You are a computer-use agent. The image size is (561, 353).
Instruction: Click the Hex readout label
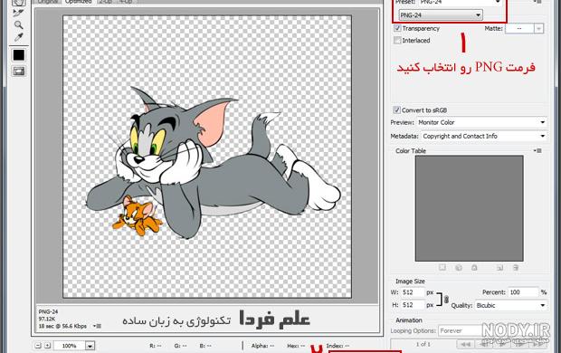point(296,346)
